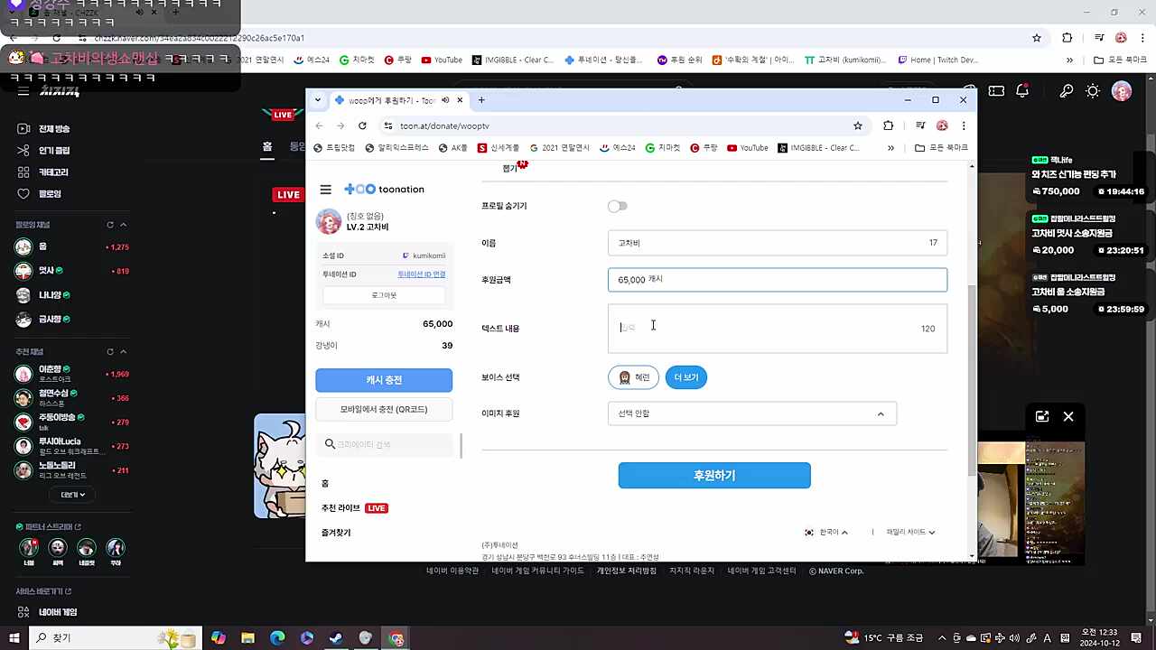Open Steam from the taskbar

pos(336,638)
